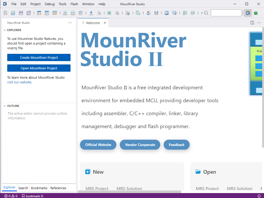Image resolution: width=264 pixels, height=198 pixels.
Task: Click the K toolbar icon
Action: click(x=148, y=13)
